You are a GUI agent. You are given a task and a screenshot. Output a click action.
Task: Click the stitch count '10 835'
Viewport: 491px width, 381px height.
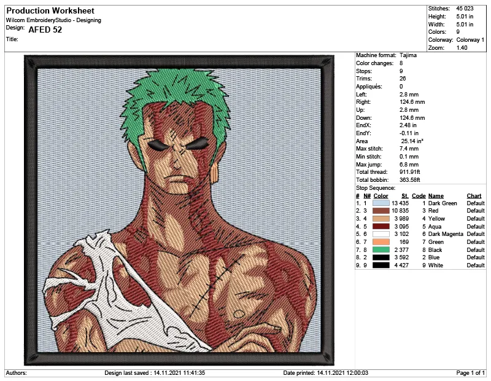[x=400, y=211]
